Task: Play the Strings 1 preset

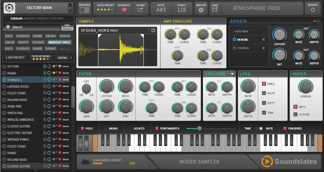Action: (x=4, y=80)
